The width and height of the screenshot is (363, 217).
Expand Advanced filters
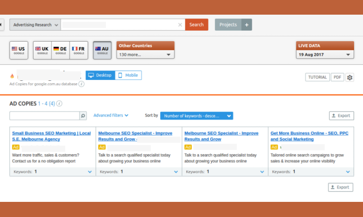pos(111,115)
